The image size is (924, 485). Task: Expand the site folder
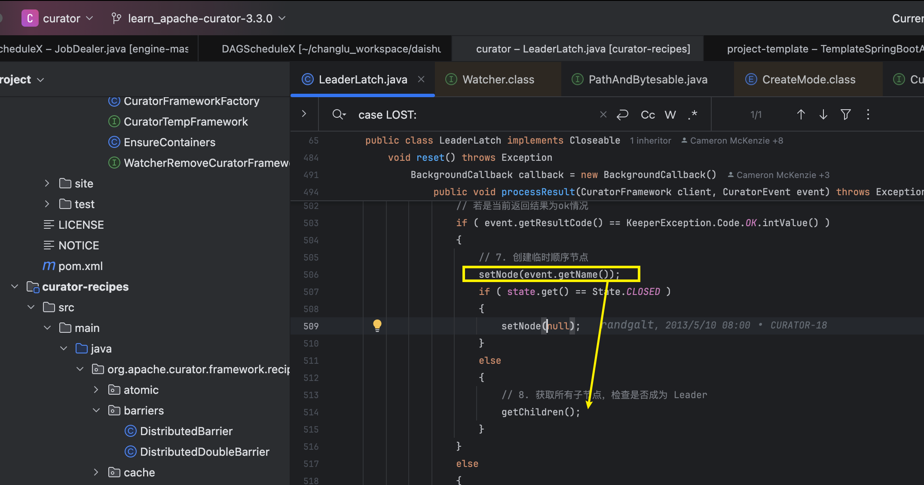click(x=47, y=184)
